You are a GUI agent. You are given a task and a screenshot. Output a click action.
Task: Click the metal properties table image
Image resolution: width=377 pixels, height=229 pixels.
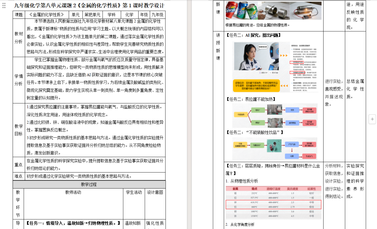[273, 203]
